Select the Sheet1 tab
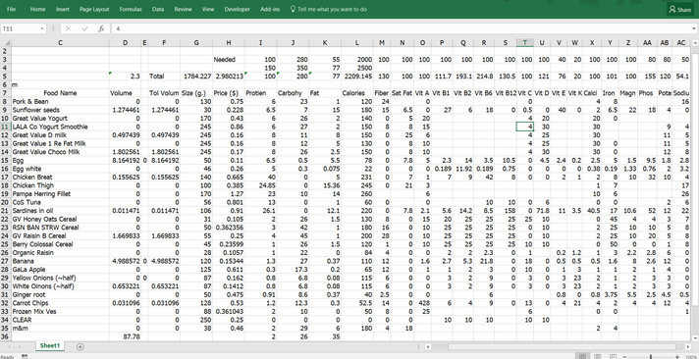This screenshot has width=699, height=359. coord(49,345)
